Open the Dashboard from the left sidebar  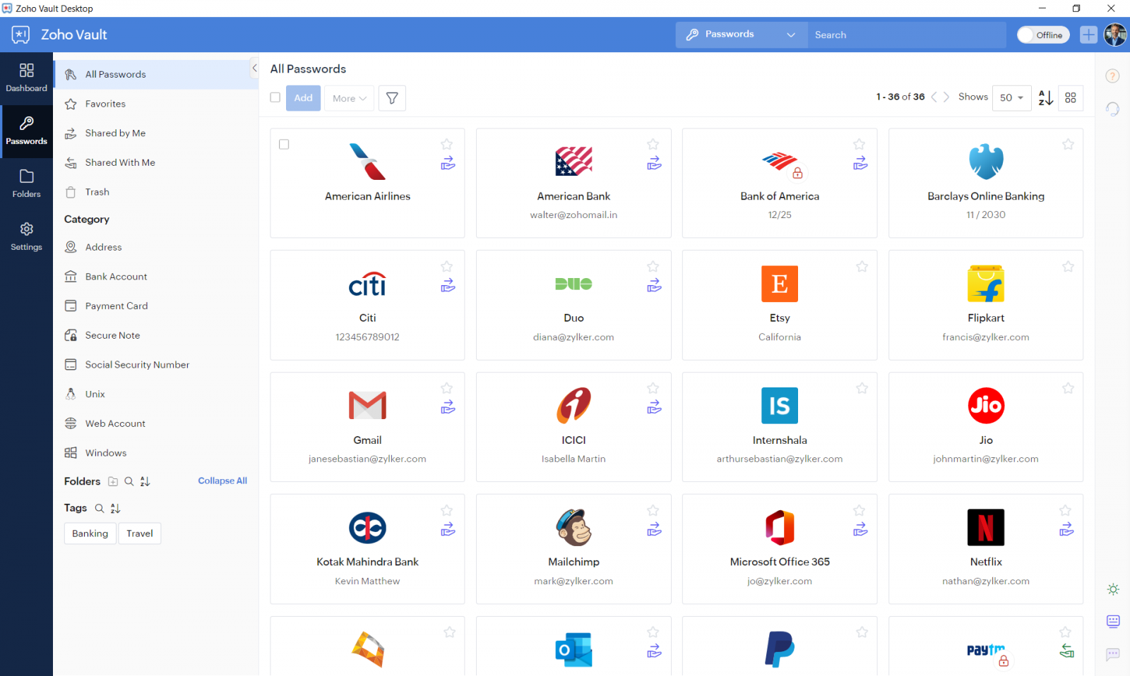coord(26,78)
